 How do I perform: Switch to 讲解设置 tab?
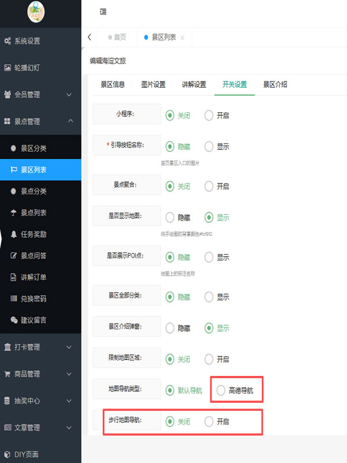tap(194, 84)
